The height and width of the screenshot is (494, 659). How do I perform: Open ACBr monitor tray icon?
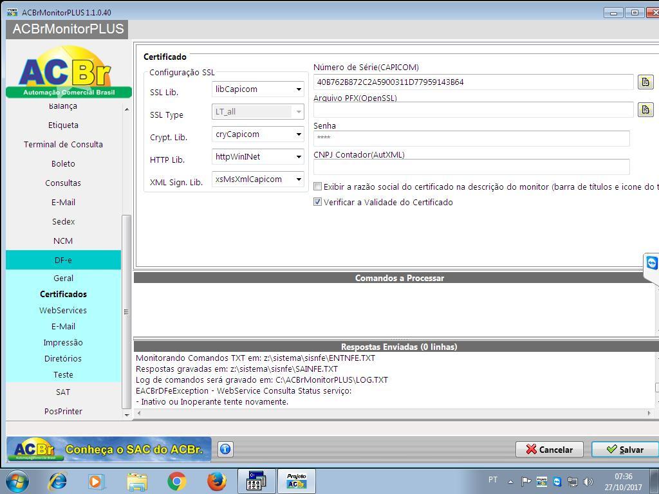tap(542, 482)
